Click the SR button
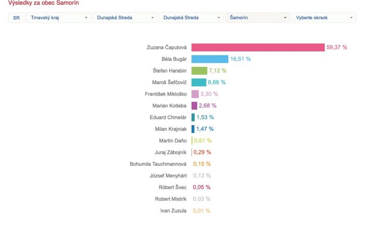The height and width of the screenshot is (226, 384). tap(16, 18)
